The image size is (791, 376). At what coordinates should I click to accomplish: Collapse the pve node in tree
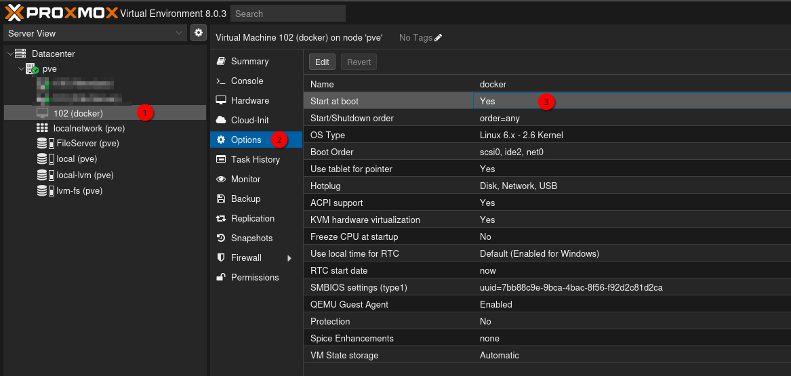20,69
